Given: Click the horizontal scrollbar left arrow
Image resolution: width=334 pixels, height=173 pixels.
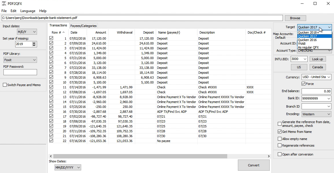Looking at the screenshot, I should click(x=51, y=156).
